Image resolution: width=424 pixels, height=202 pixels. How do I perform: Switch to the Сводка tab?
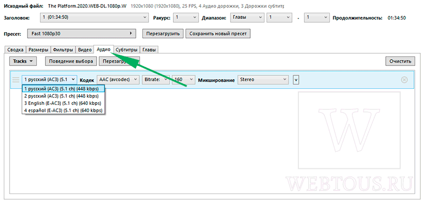click(15, 50)
